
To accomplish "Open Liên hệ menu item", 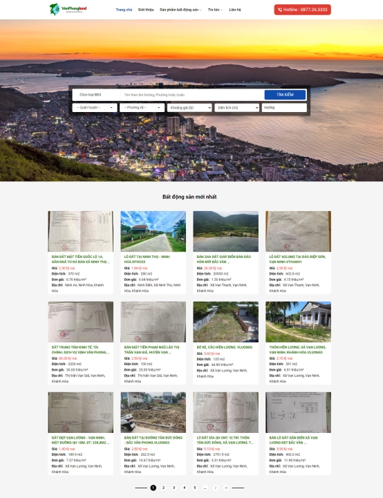I will [234, 10].
